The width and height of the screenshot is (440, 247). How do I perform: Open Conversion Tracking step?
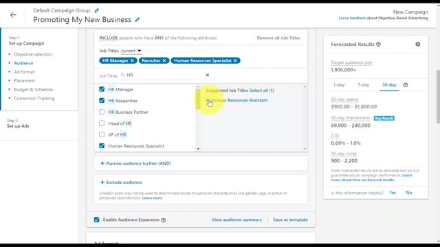[34, 98]
